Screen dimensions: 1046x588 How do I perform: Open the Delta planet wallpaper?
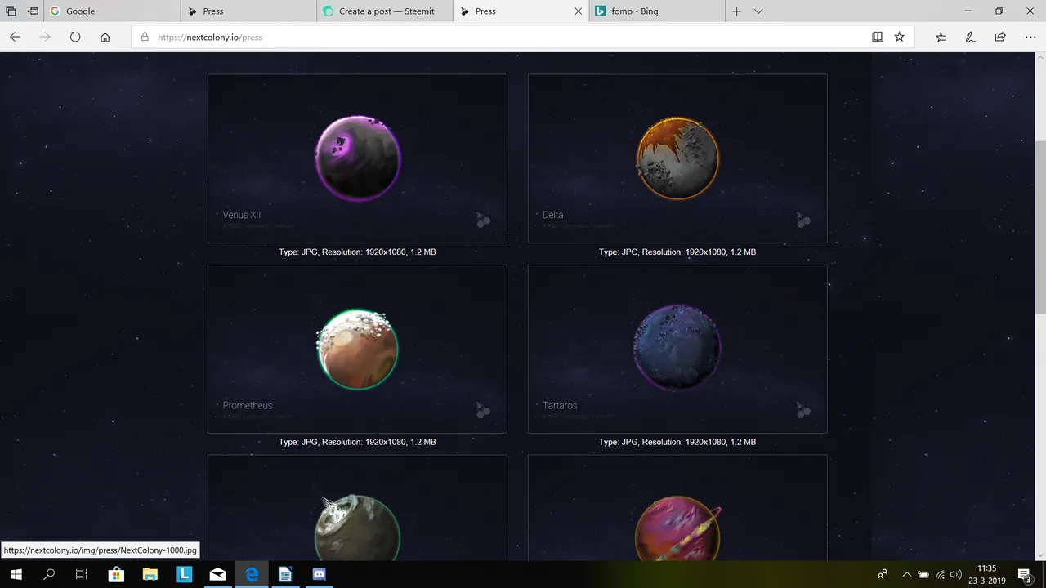(x=677, y=158)
